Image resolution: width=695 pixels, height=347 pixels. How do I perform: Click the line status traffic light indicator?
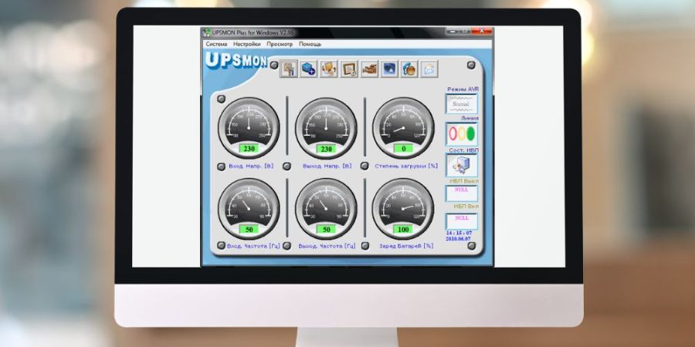(x=462, y=134)
